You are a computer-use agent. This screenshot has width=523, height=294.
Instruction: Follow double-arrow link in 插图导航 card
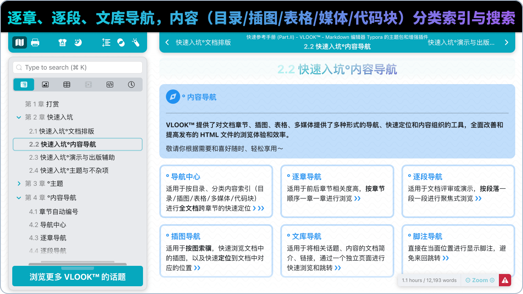(x=197, y=268)
